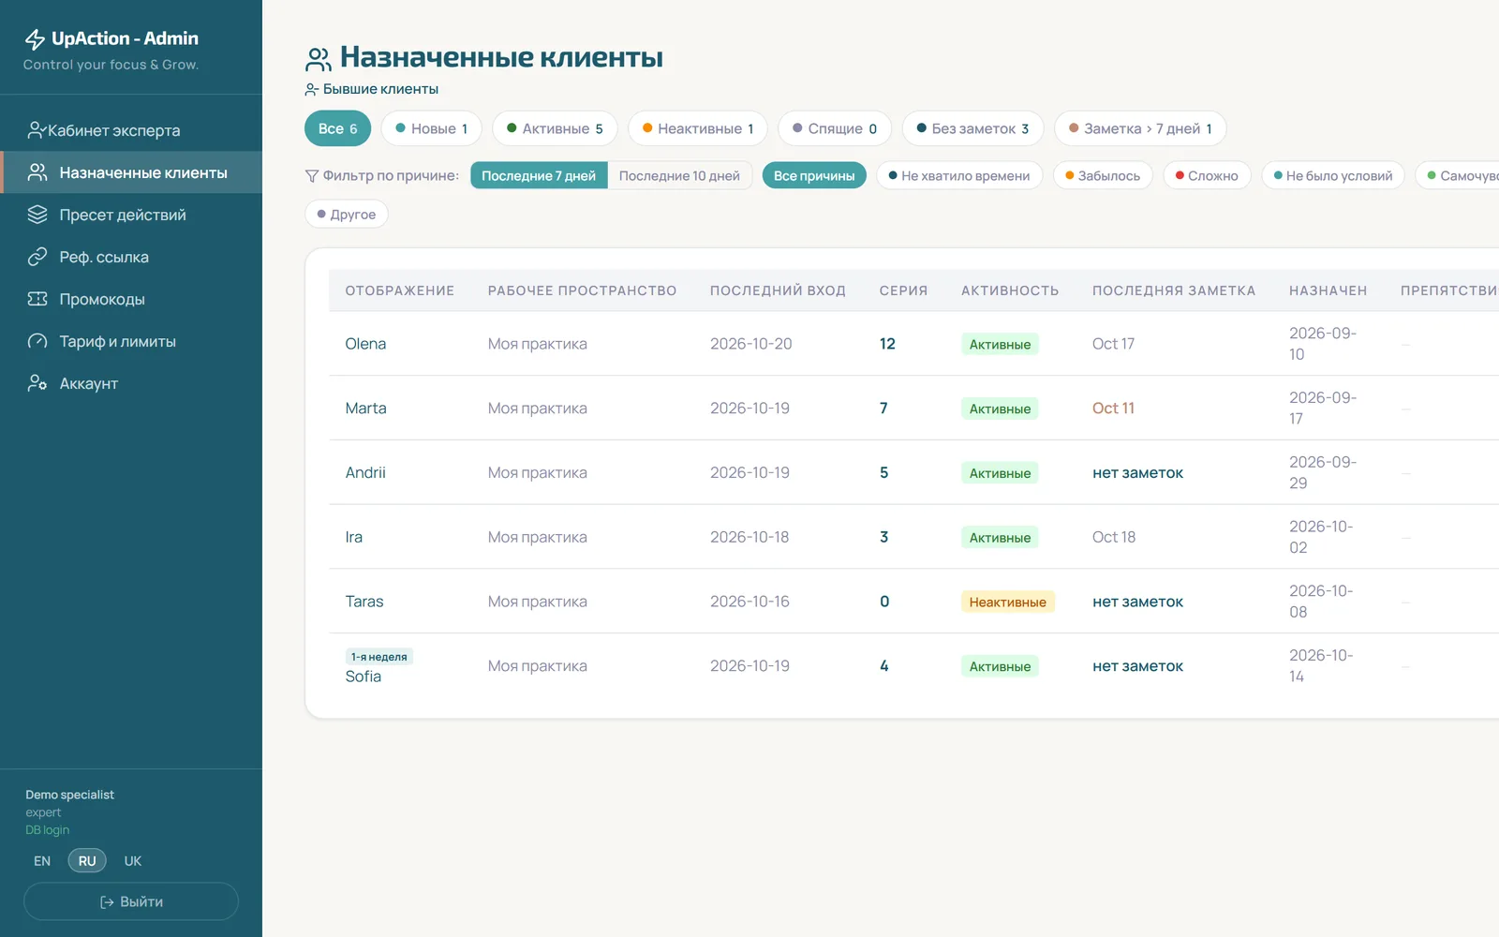The image size is (1499, 937).
Task: Switch interface language to EN
Action: 42,861
